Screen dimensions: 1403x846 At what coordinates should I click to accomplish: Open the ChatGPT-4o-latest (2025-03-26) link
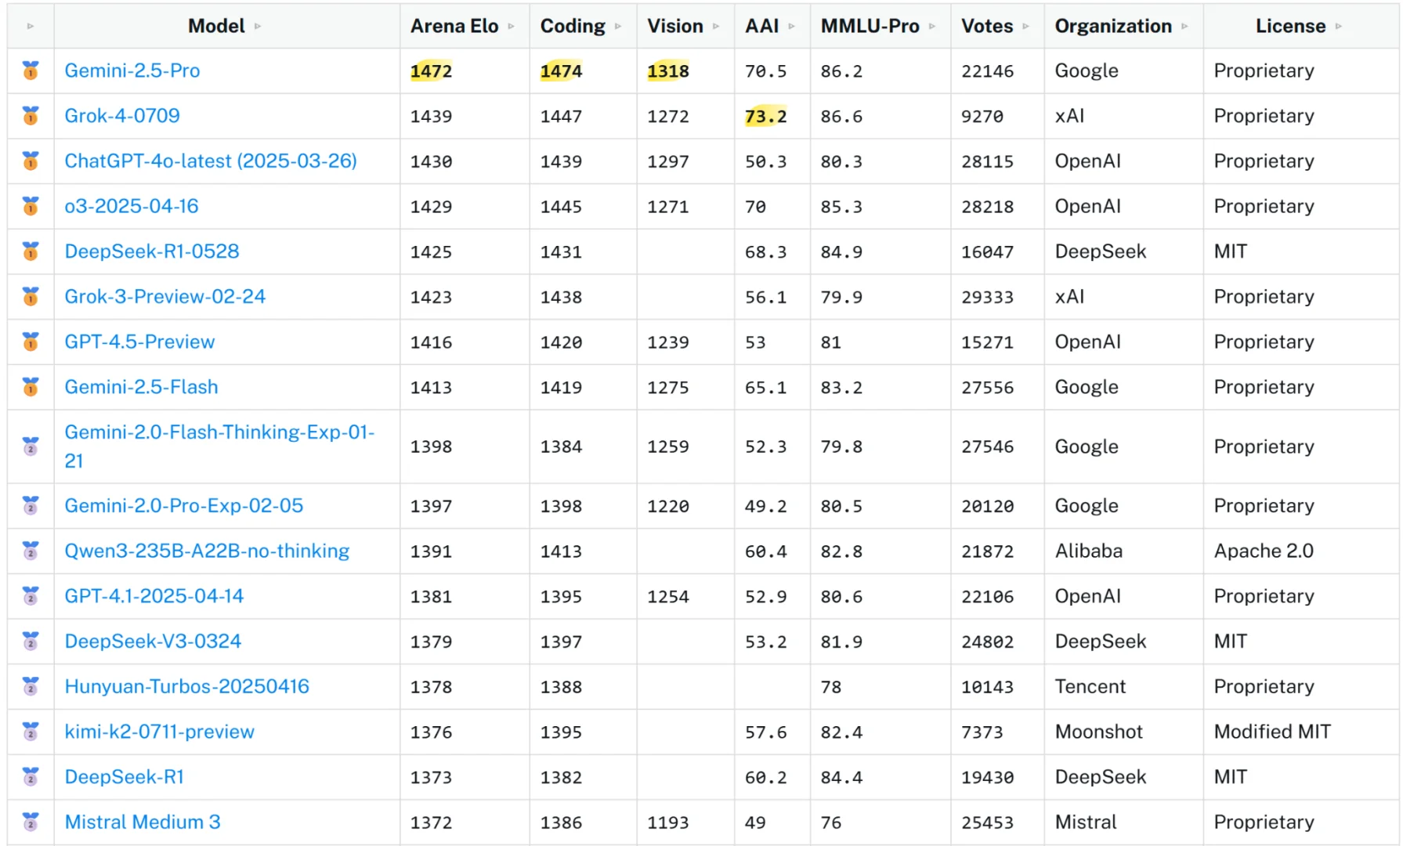(210, 161)
